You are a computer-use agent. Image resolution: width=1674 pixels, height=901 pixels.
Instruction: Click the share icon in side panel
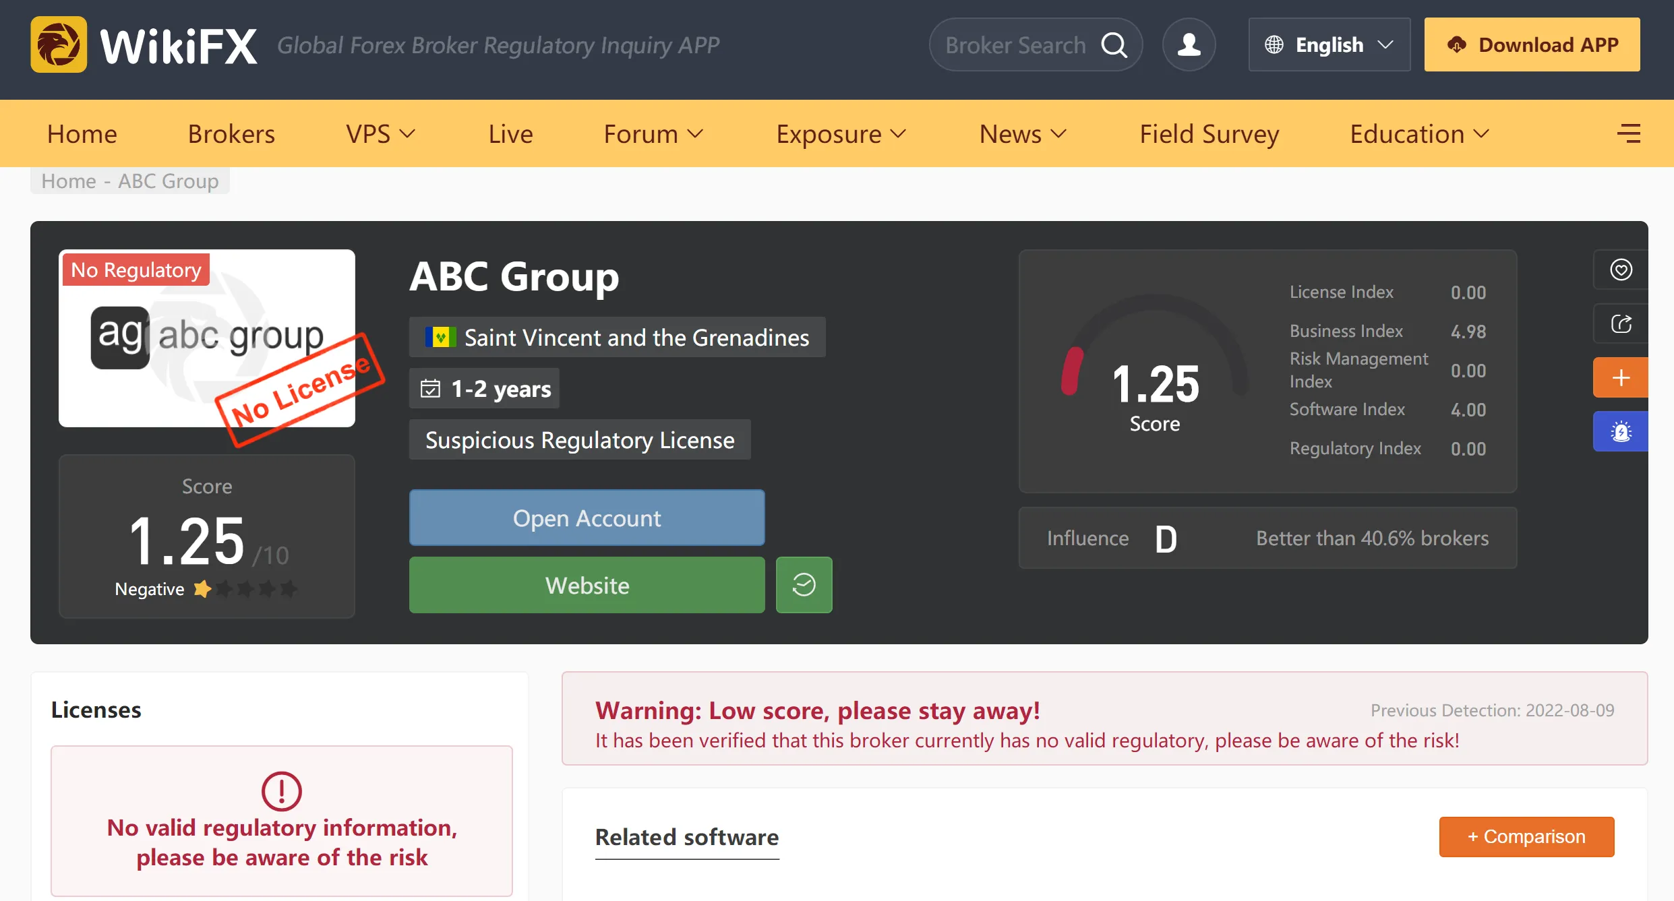pos(1621,323)
